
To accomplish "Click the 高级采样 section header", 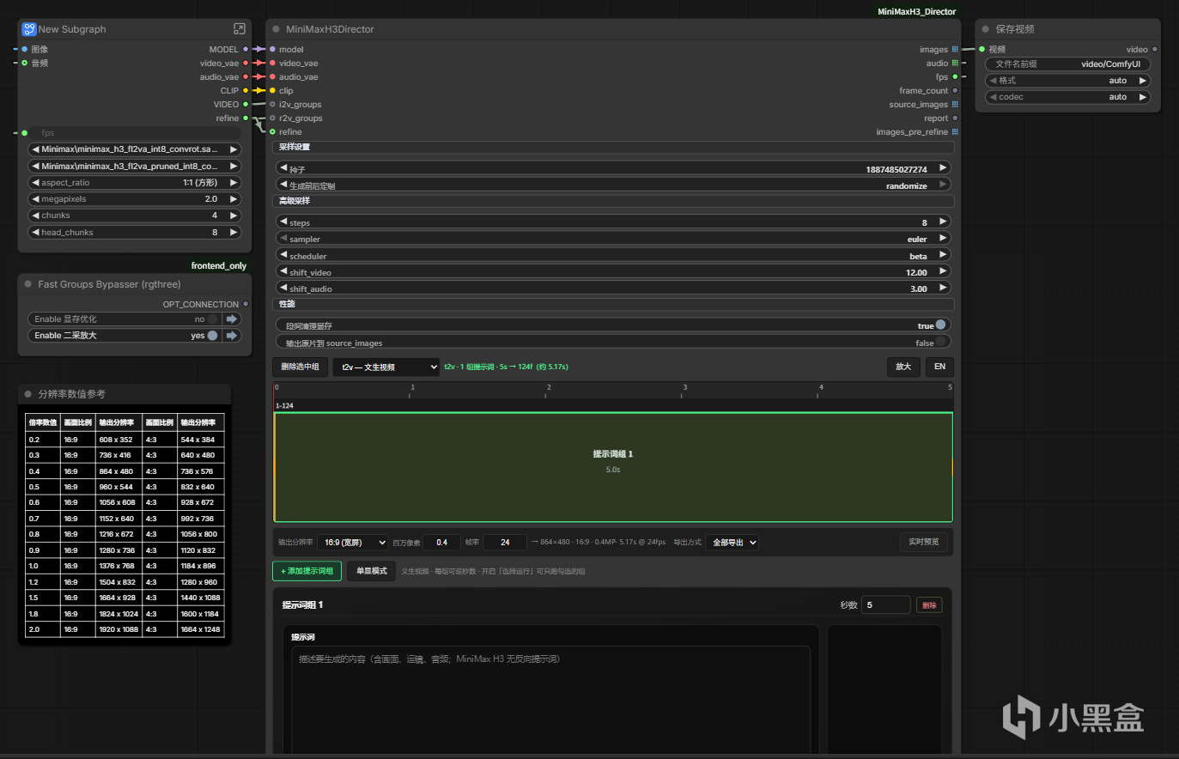I will pos(613,201).
